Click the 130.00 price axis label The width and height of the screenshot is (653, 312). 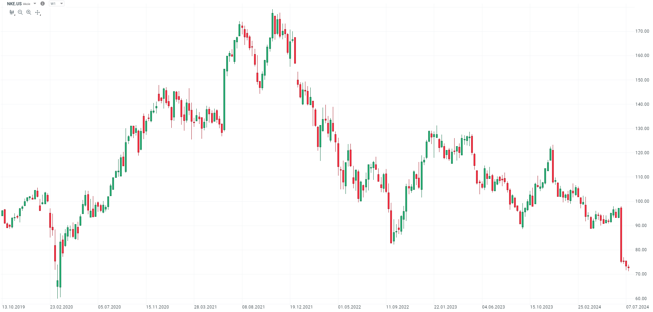pos(642,129)
